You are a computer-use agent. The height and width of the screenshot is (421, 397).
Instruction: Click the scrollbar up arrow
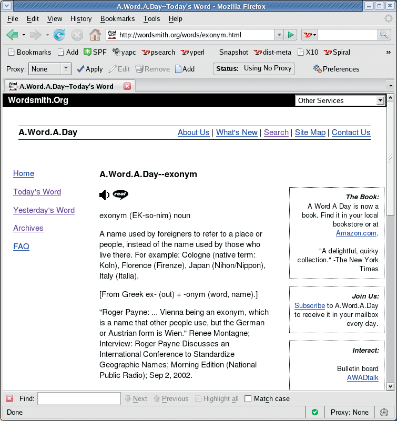(390, 97)
